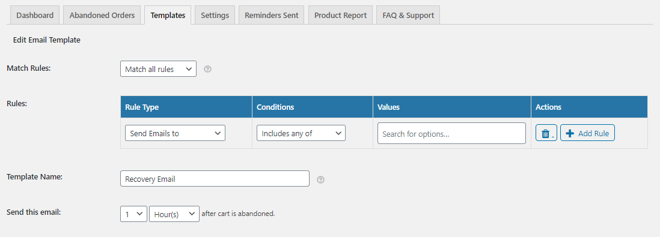This screenshot has width=660, height=237.
Task: Select the Templates tab
Action: pyautogui.click(x=168, y=15)
